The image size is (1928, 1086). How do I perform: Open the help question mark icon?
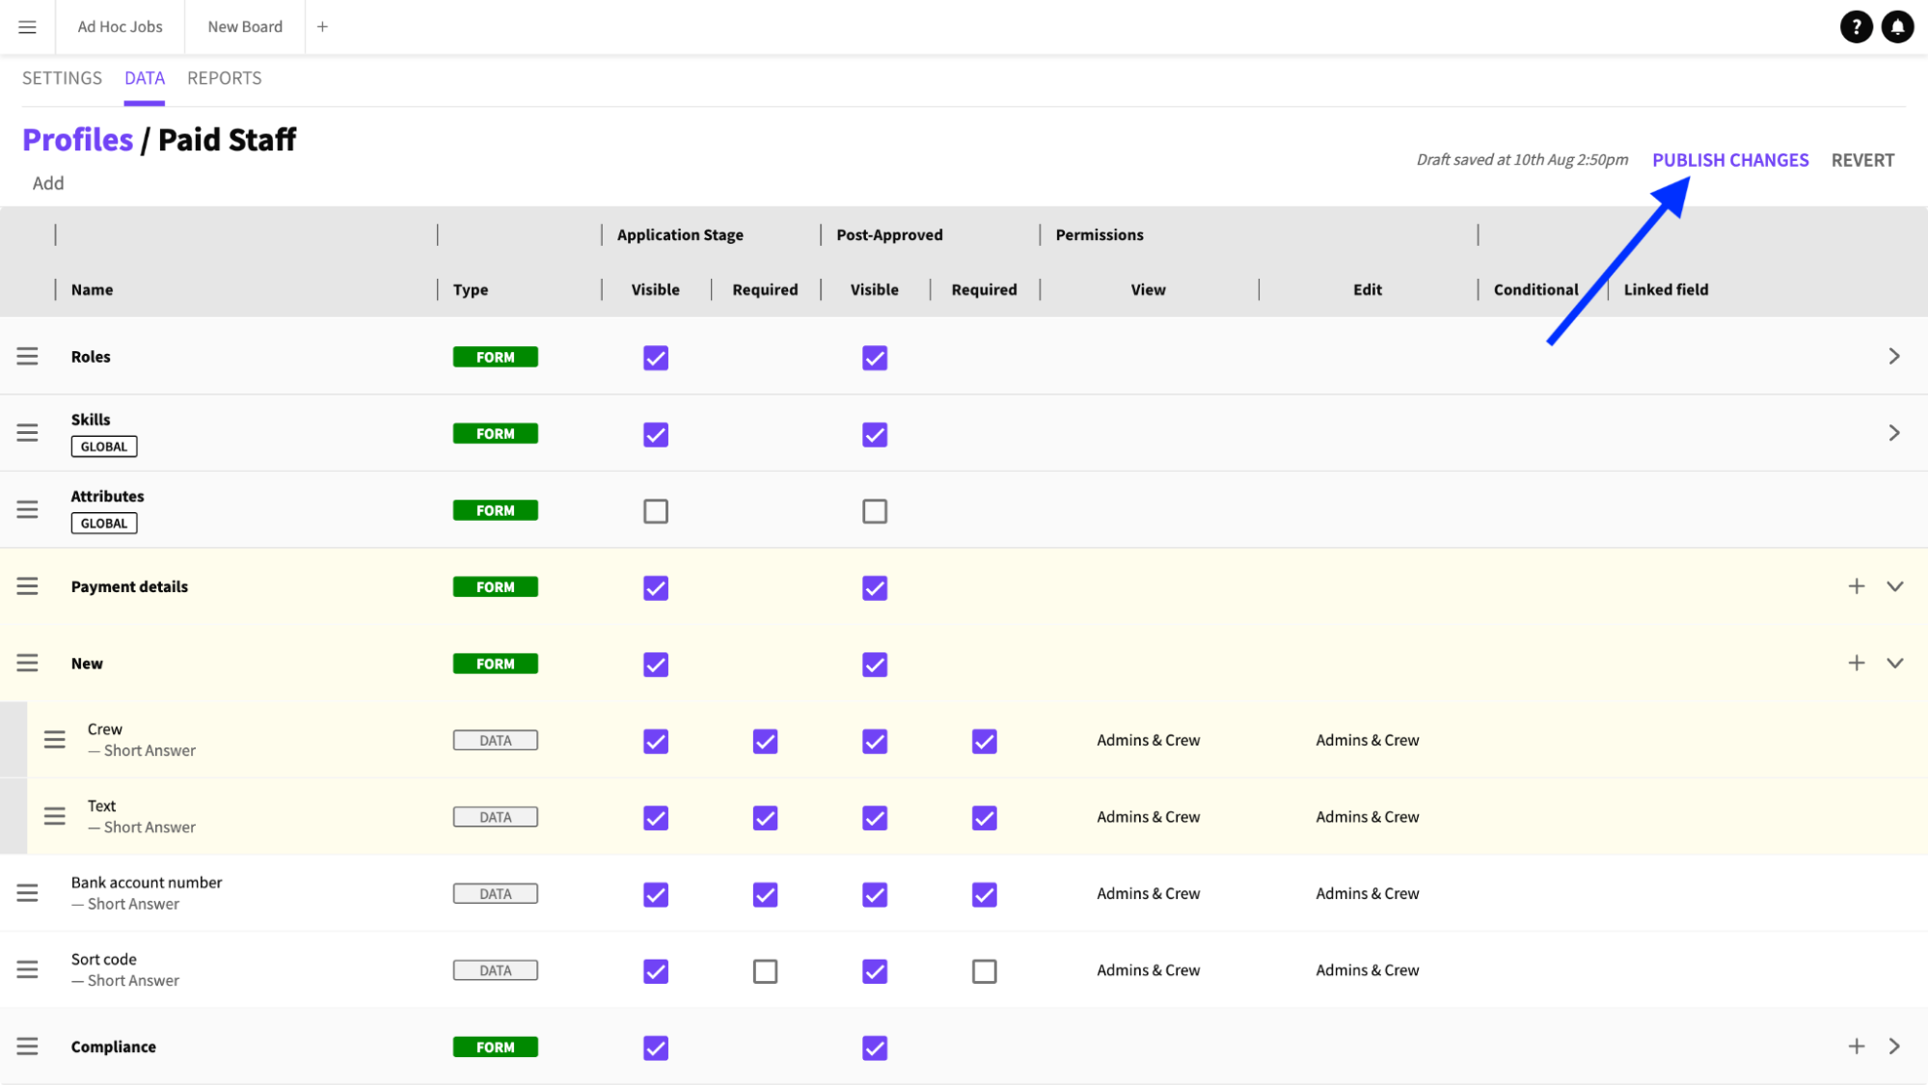tap(1856, 27)
